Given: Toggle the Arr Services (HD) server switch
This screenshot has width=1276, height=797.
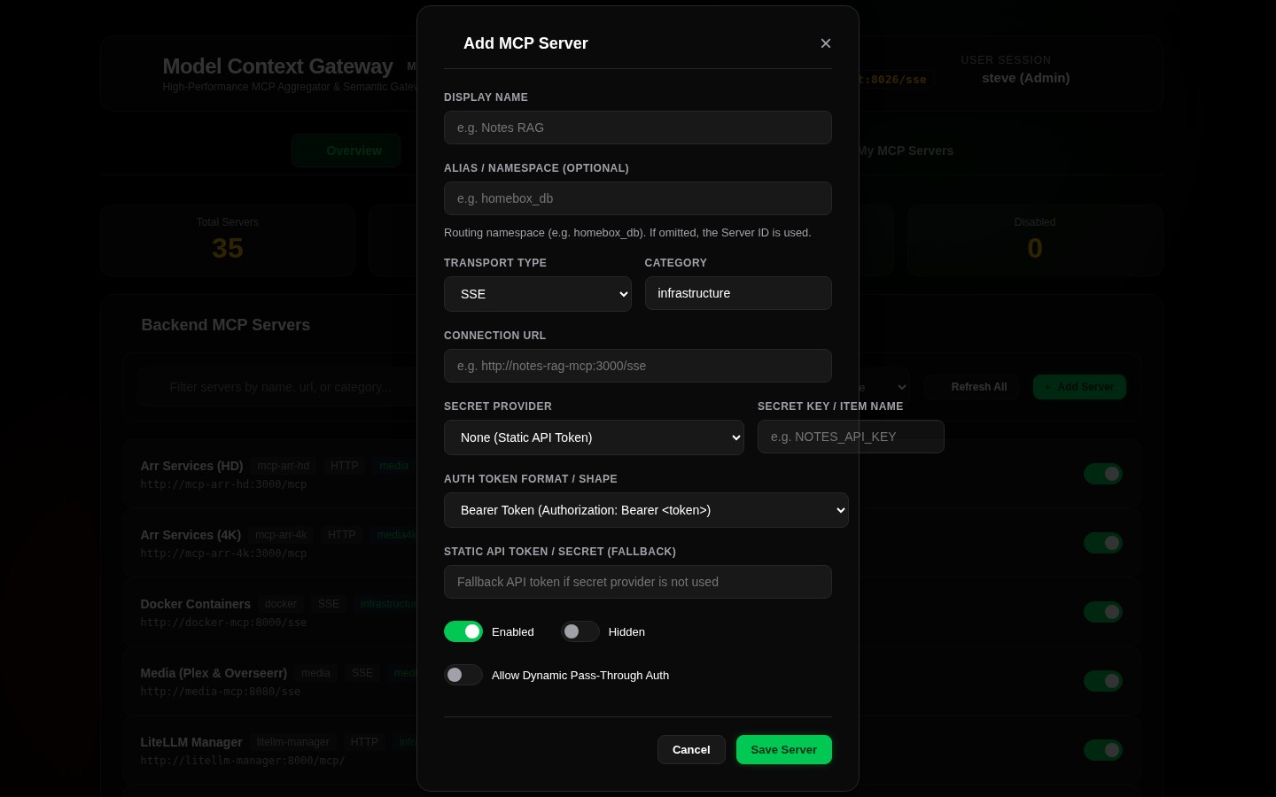Looking at the screenshot, I should [1103, 474].
